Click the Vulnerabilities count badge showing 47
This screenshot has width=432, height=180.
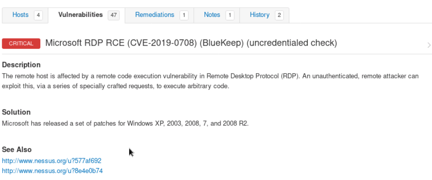(x=114, y=15)
